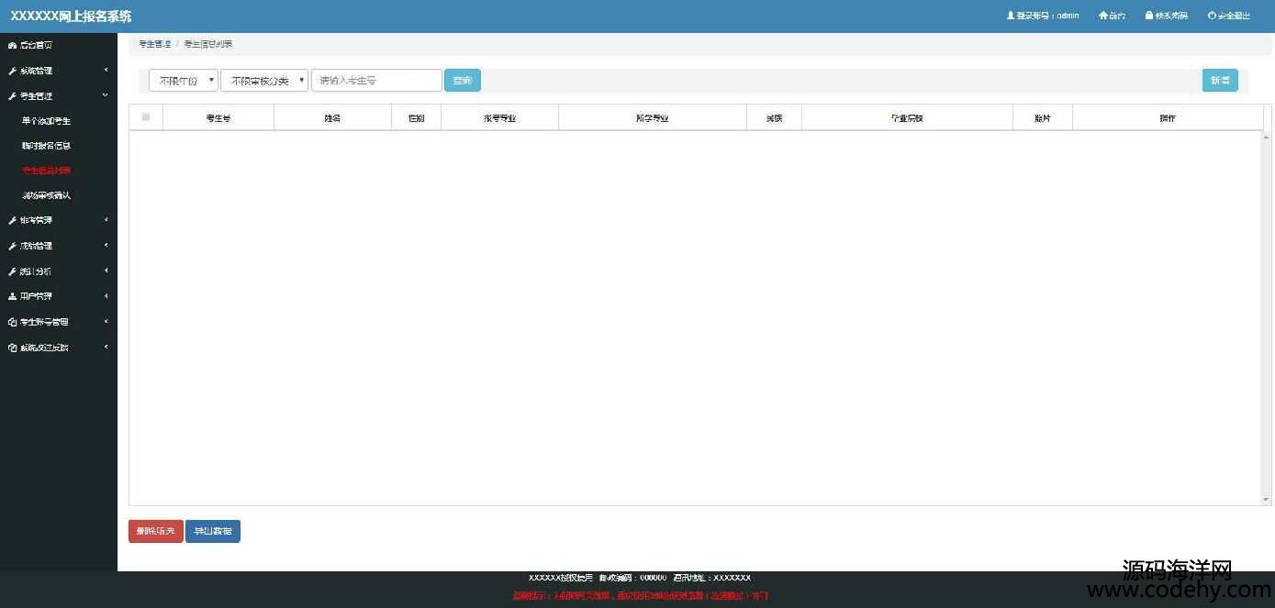Image resolution: width=1275 pixels, height=608 pixels.
Task: Click the 姓名 column header
Action: tap(332, 118)
